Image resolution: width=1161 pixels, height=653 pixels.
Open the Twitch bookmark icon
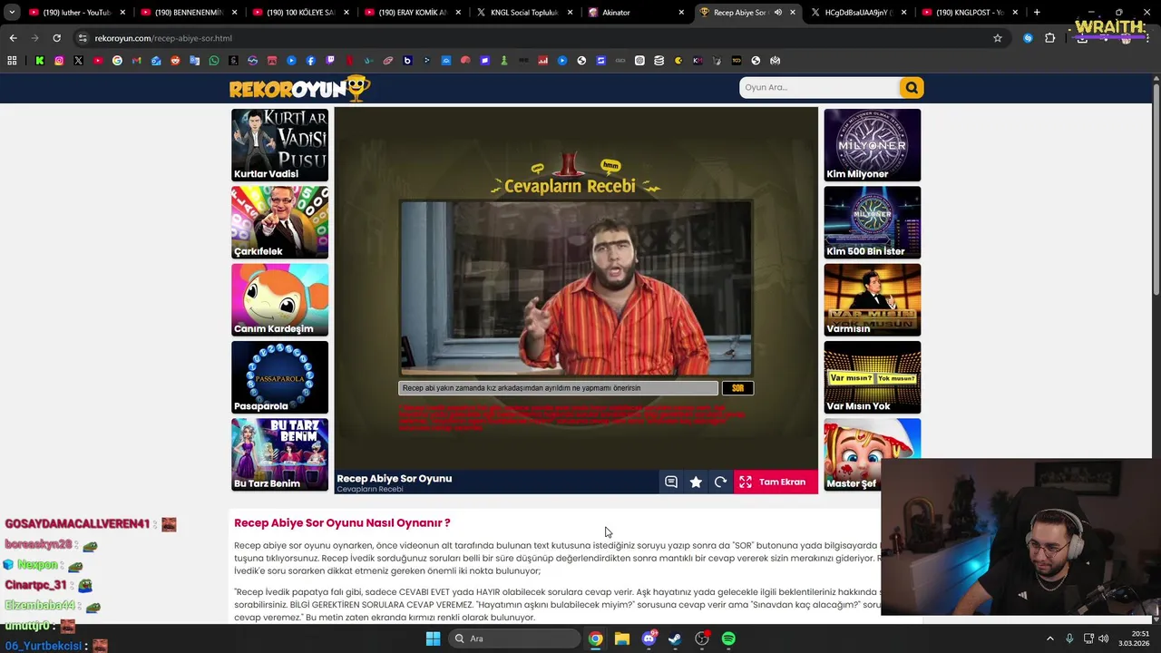pyautogui.click(x=330, y=61)
